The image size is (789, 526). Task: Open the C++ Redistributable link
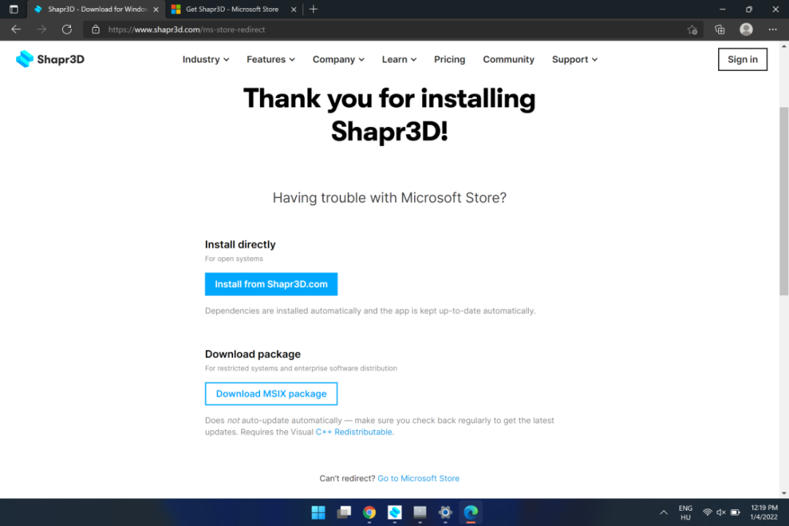(354, 432)
